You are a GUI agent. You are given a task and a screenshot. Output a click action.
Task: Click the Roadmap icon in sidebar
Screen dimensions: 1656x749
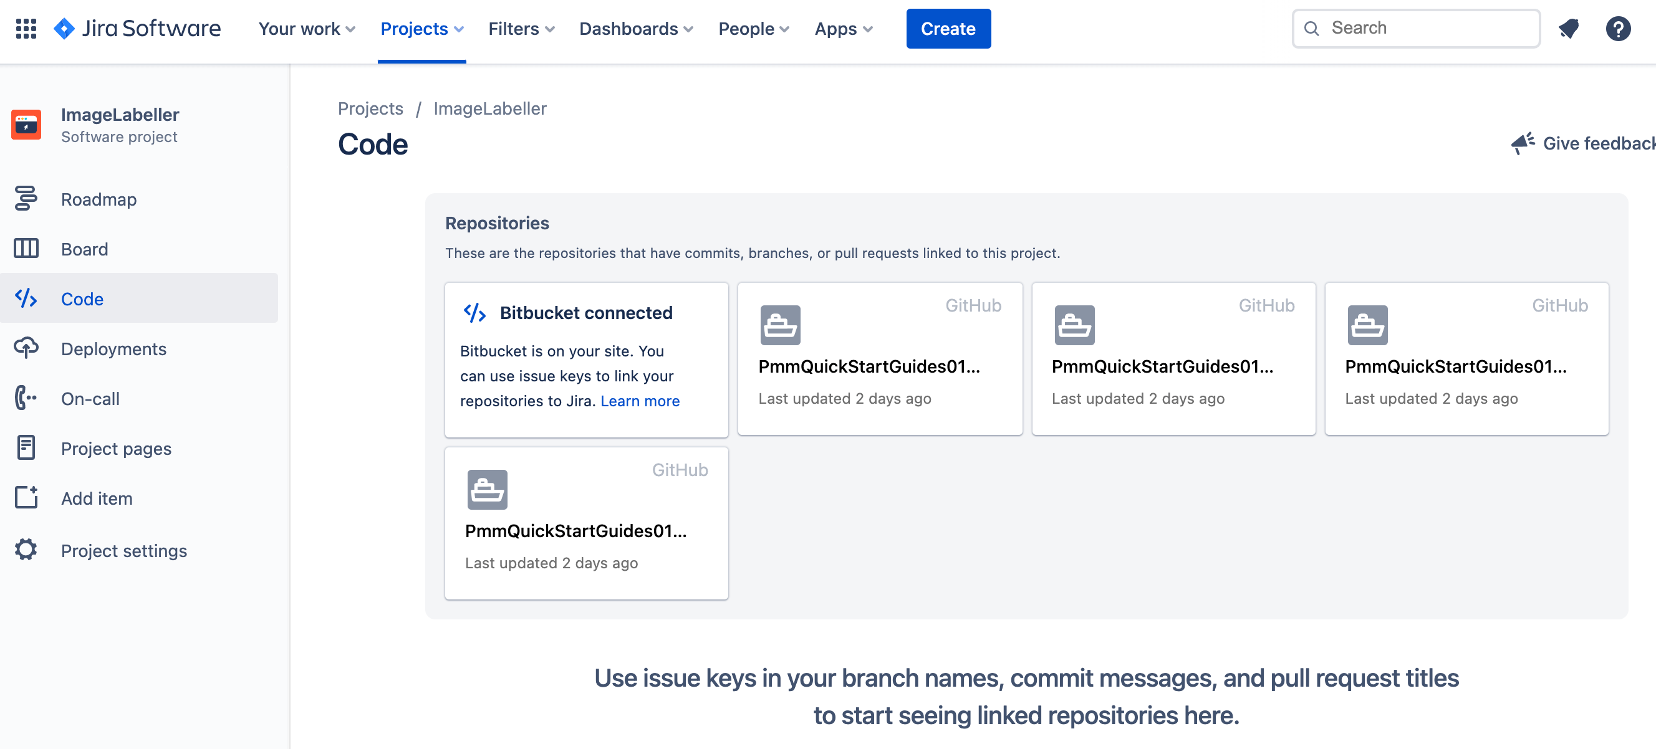(26, 198)
